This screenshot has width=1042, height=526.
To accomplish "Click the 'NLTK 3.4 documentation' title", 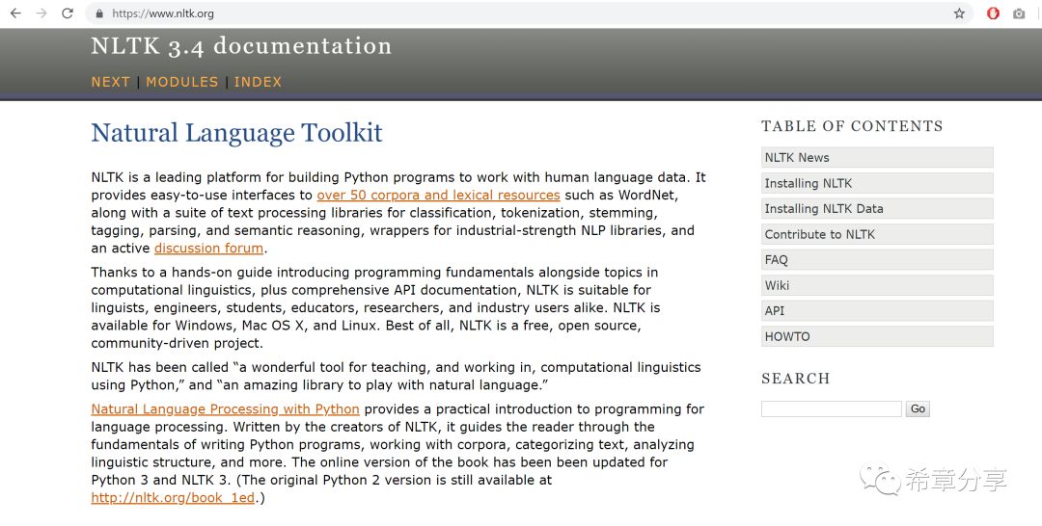I will pos(241,46).
